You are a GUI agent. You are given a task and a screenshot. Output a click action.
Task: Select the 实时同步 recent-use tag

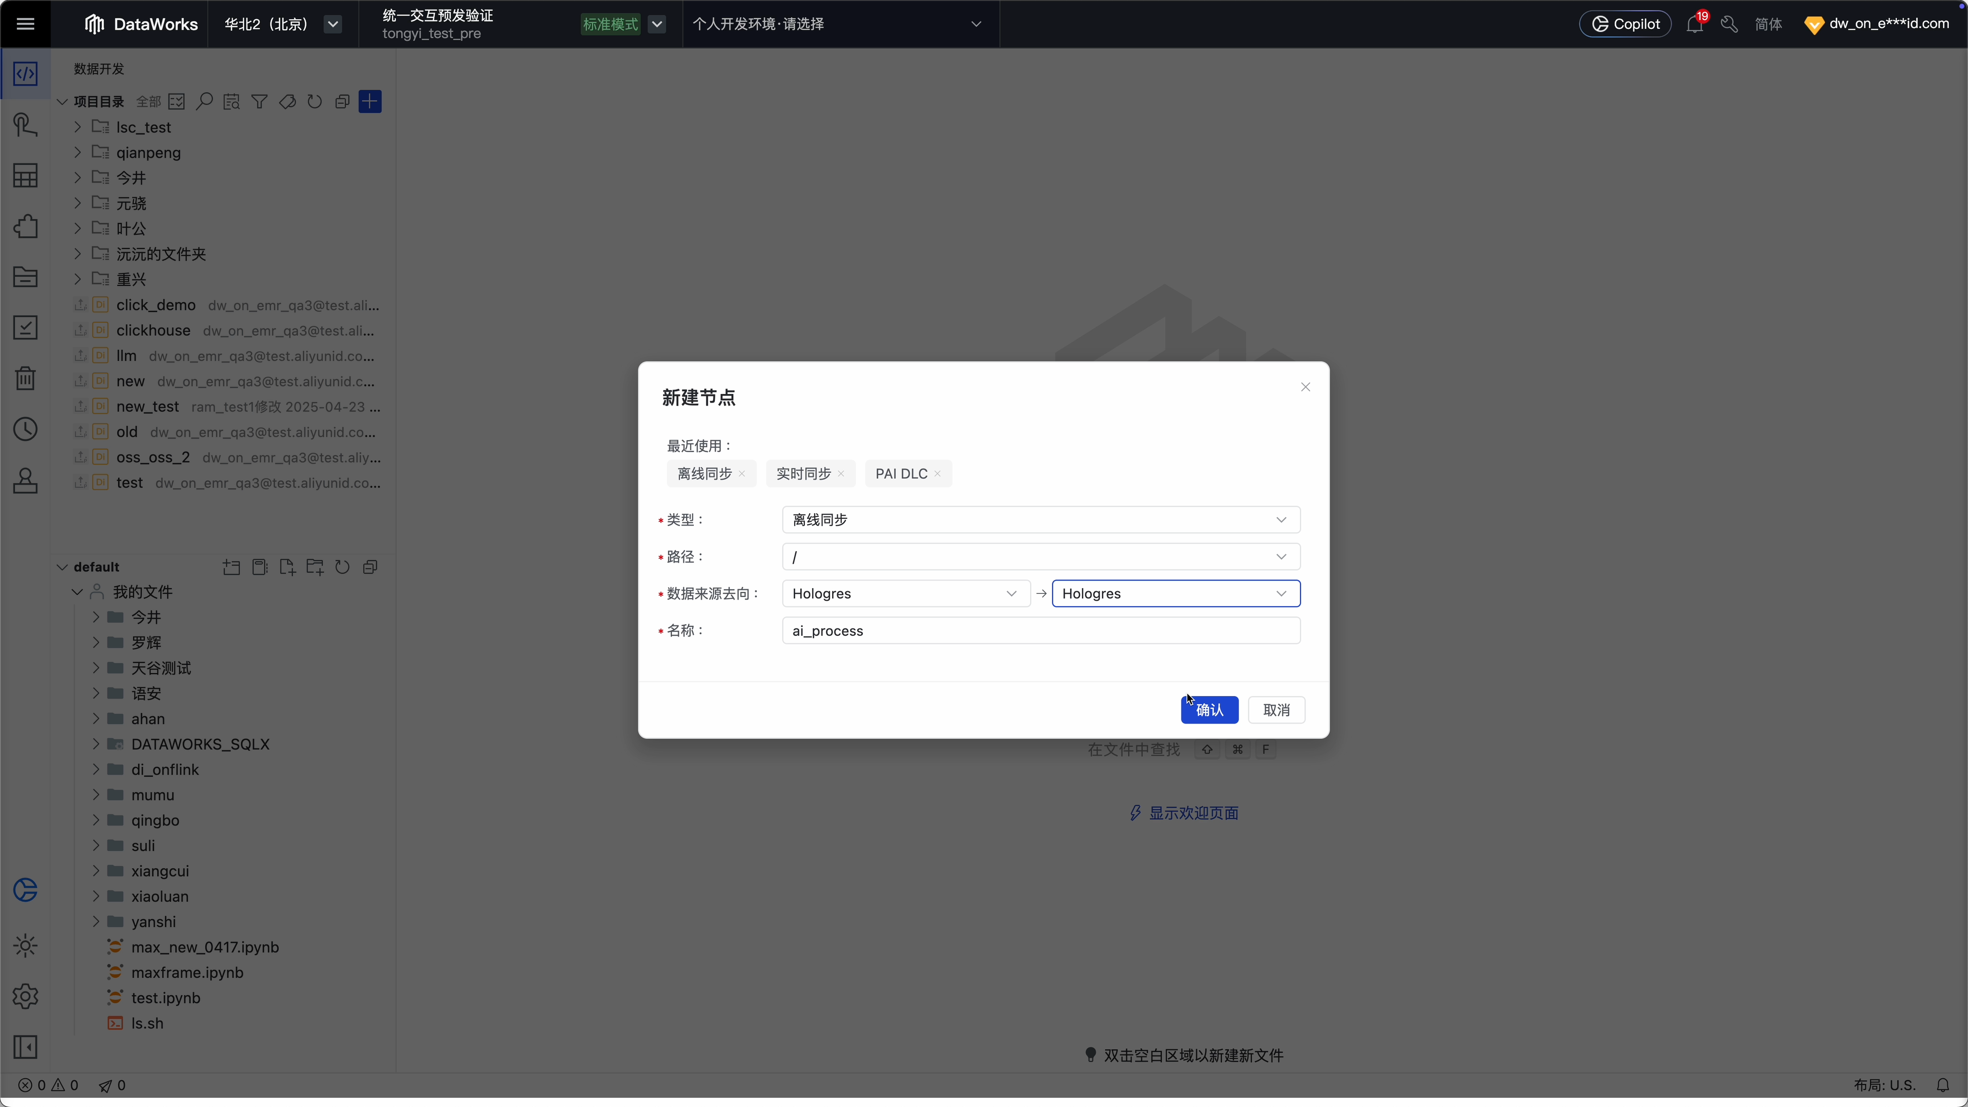click(803, 474)
